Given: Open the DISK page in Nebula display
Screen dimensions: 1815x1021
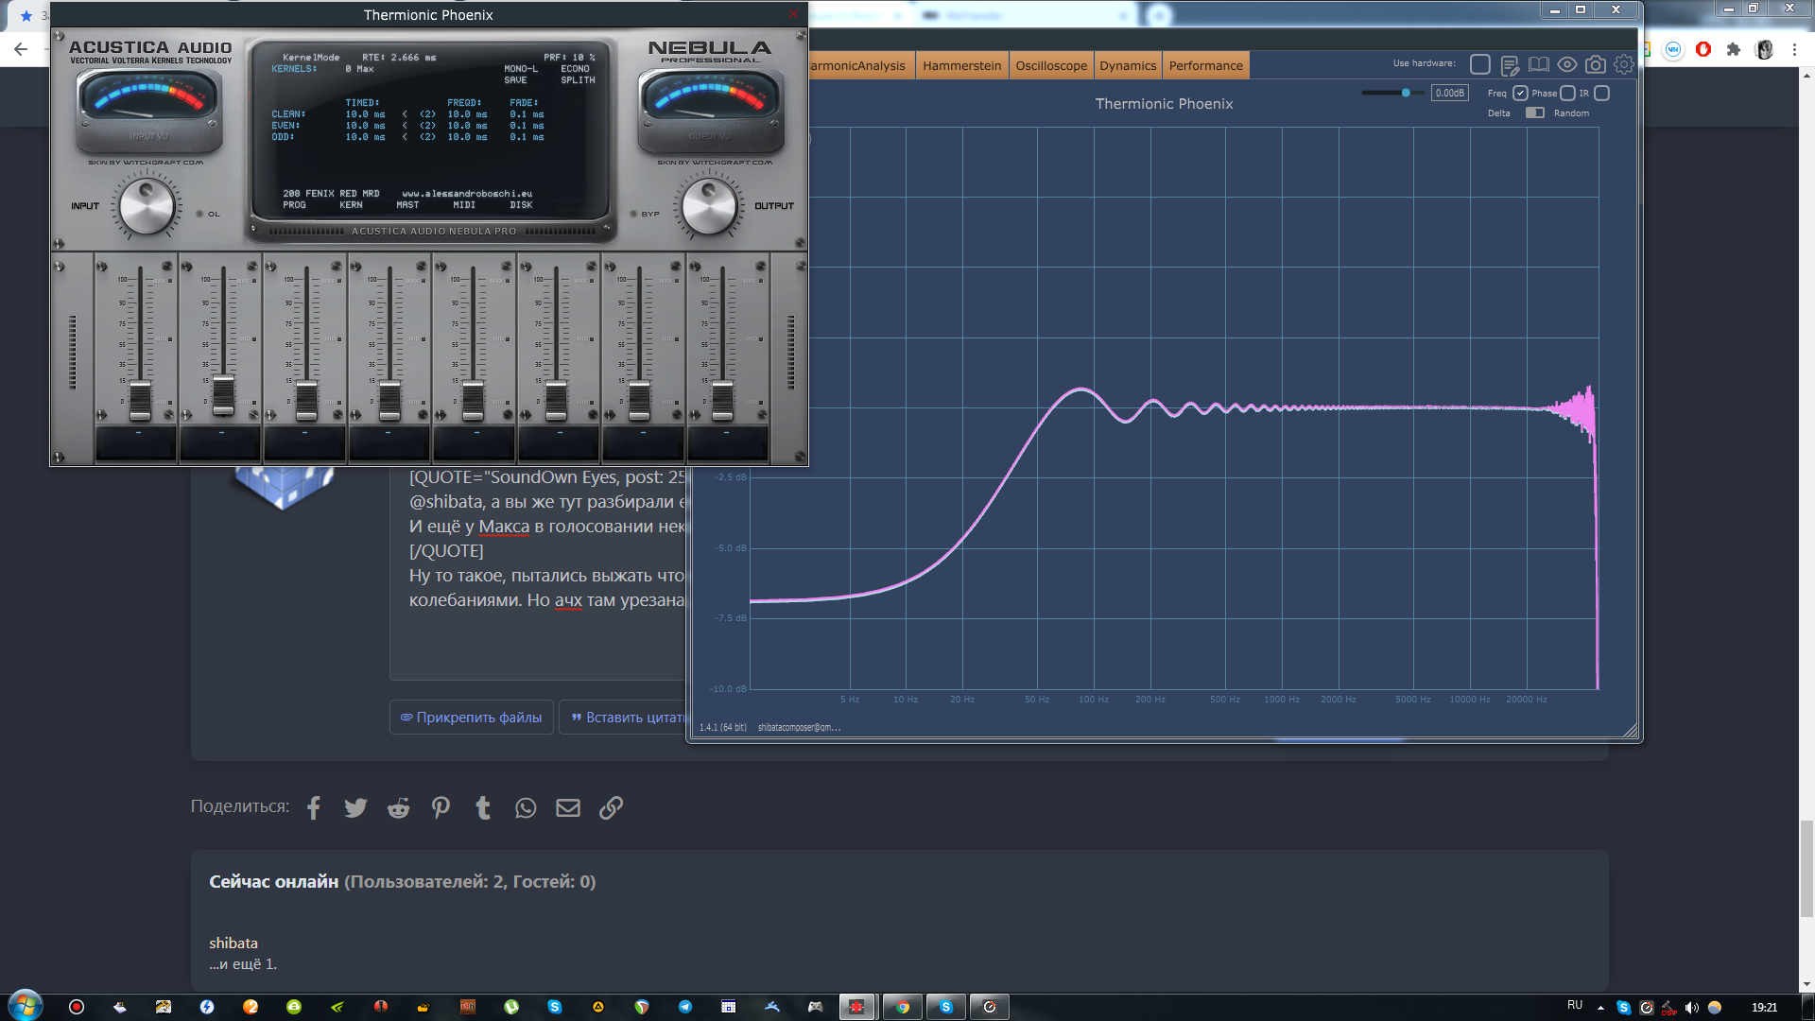Looking at the screenshot, I should pyautogui.click(x=521, y=205).
